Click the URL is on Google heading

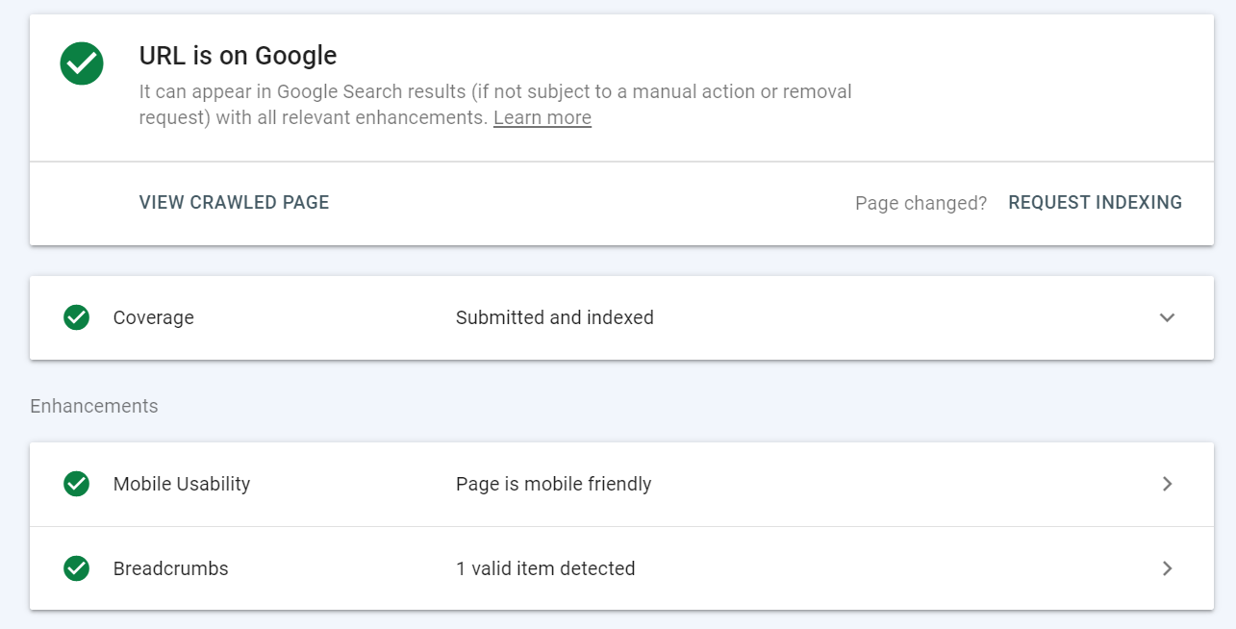238,56
